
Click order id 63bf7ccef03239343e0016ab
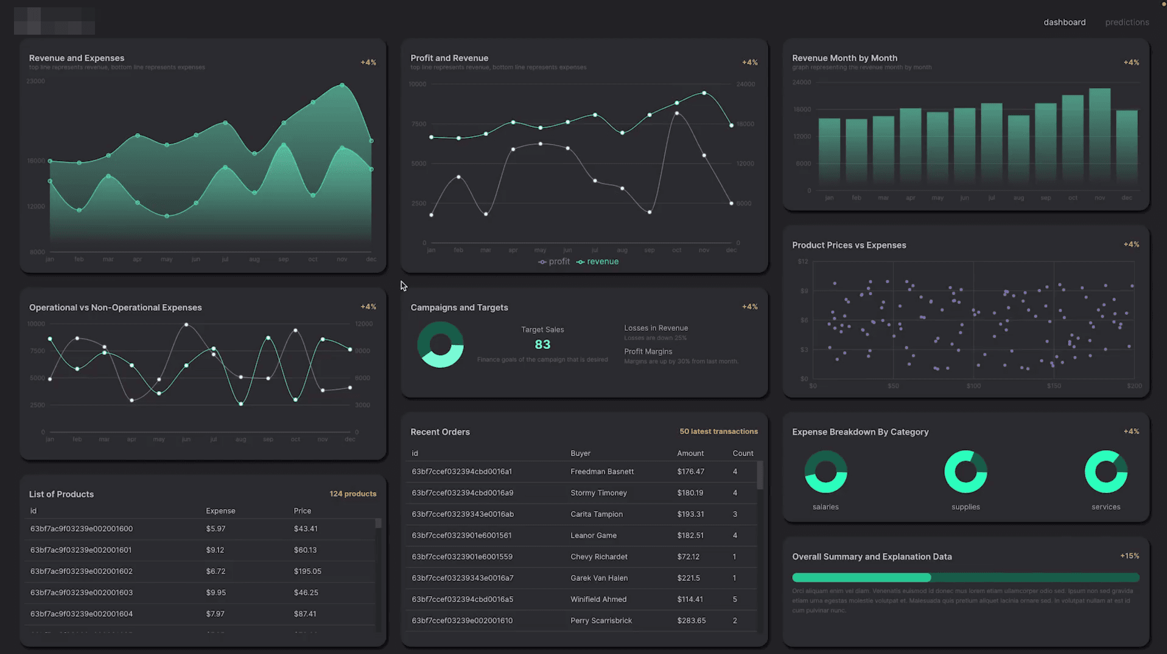[x=463, y=514]
